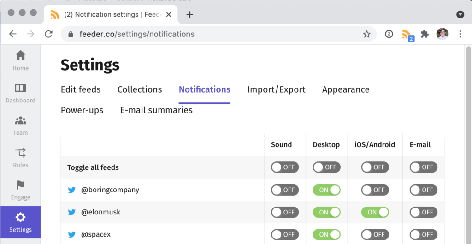The height and width of the screenshot is (244, 472).
Task: Open the Engage flag icon
Action: [20, 185]
